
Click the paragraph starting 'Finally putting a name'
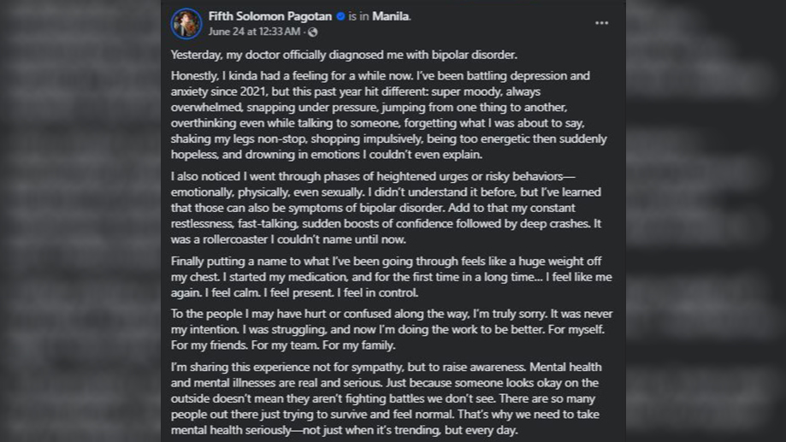[x=391, y=277]
